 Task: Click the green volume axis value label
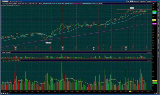click(x=154, y=83)
